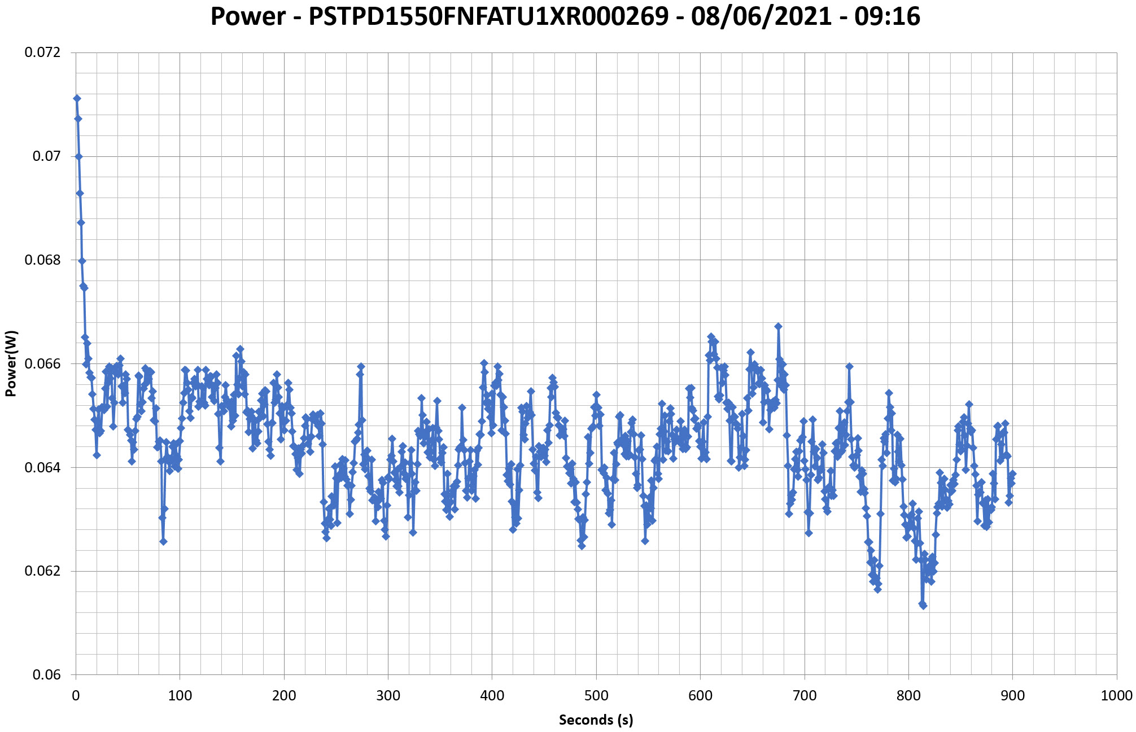Click the lowest data point near 815 seconds
The width and height of the screenshot is (1136, 732).
923,606
